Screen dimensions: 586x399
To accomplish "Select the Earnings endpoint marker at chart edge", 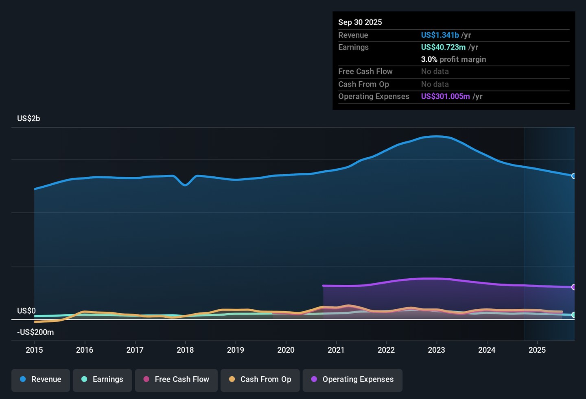I will (x=574, y=315).
